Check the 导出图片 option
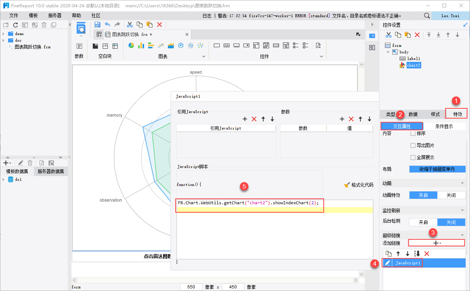 click(413, 145)
